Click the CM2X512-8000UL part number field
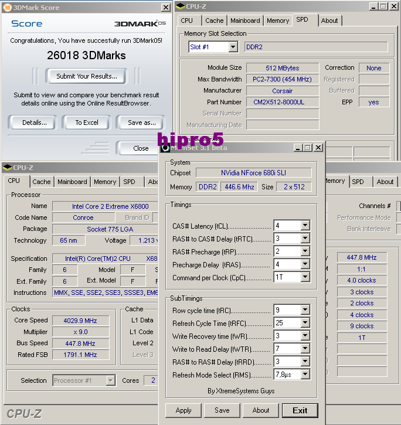Image resolution: width=401 pixels, height=425 pixels. click(x=283, y=102)
